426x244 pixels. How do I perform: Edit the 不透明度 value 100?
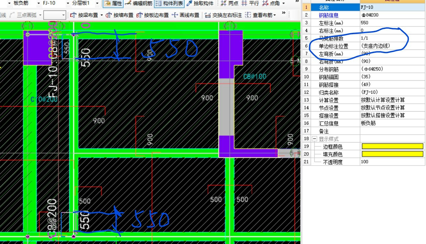click(x=392, y=162)
